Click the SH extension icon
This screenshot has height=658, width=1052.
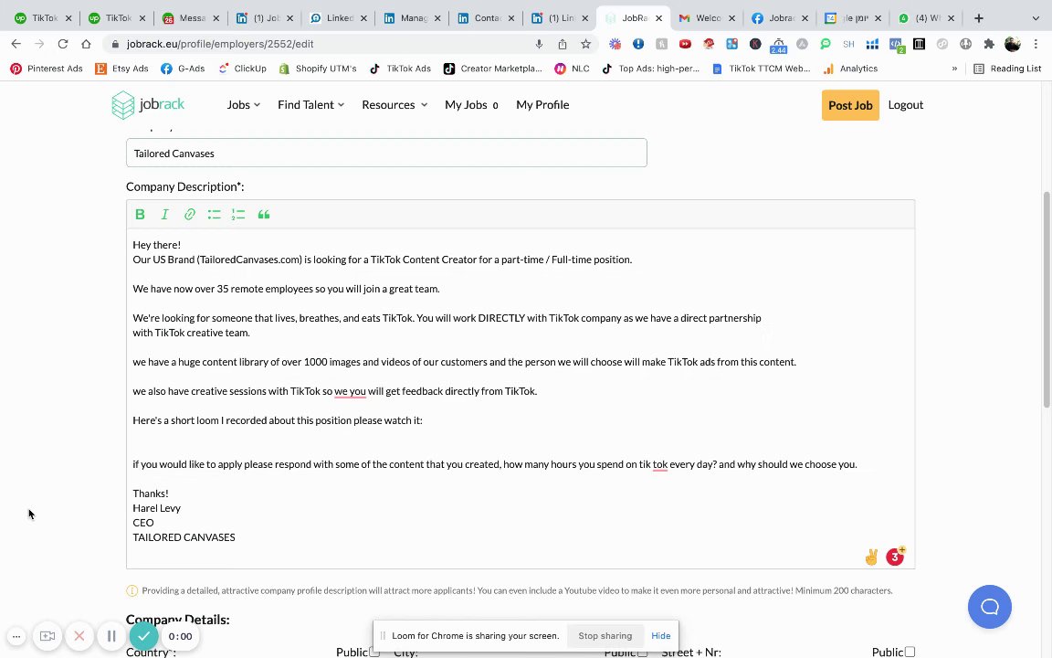[x=848, y=44]
